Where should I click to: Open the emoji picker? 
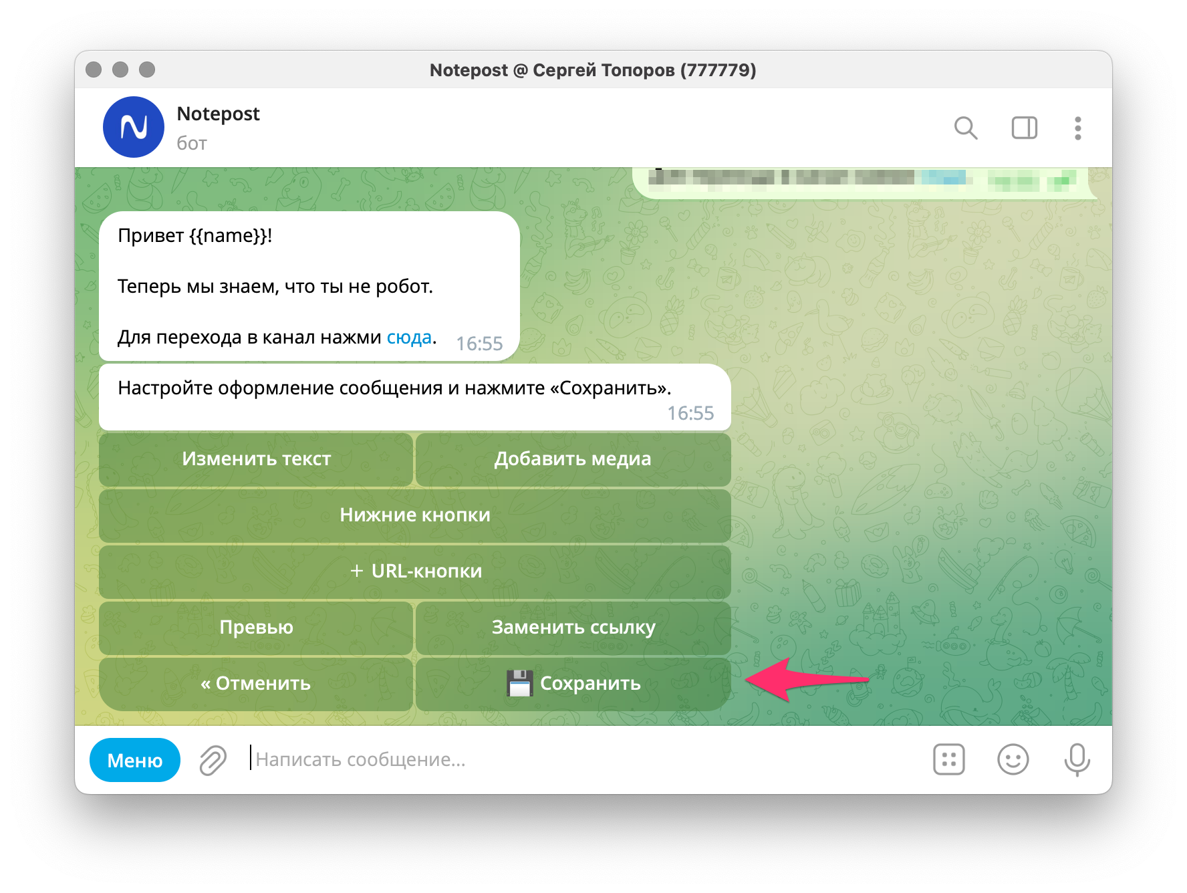pos(1013,759)
